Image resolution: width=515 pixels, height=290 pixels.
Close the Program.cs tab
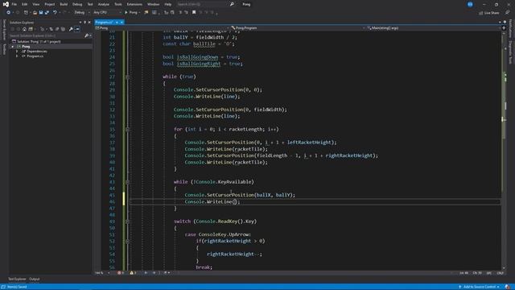[x=122, y=23]
